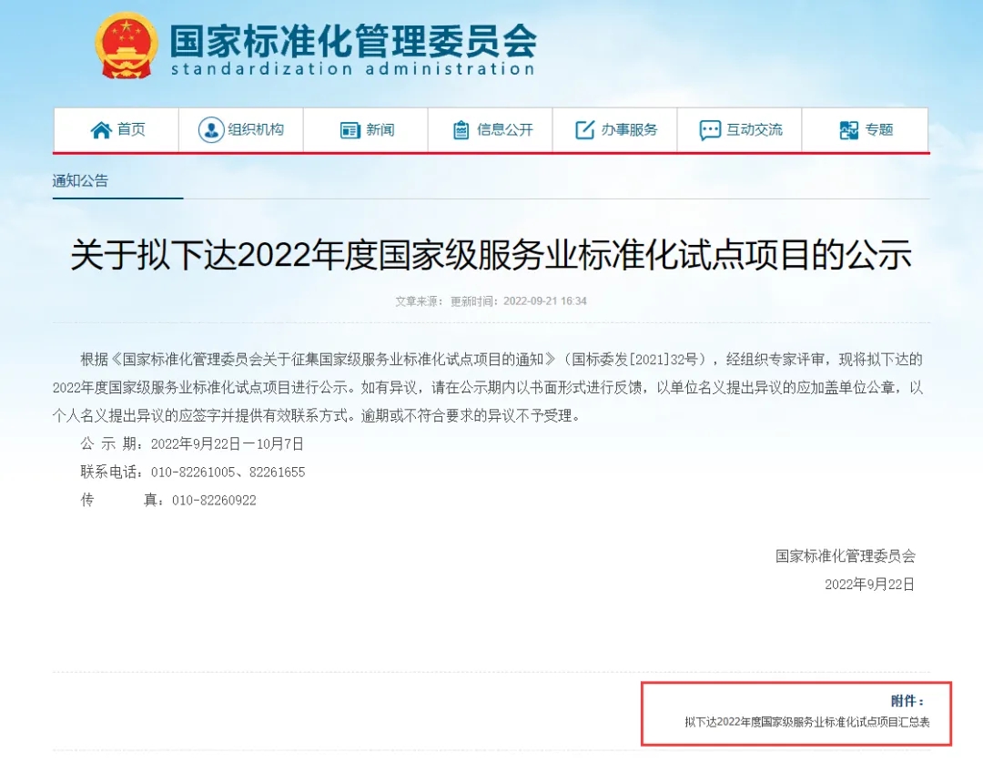Click the sentence 逾期或不符合要求的异议不予受理
The height and width of the screenshot is (763, 983).
click(471, 416)
